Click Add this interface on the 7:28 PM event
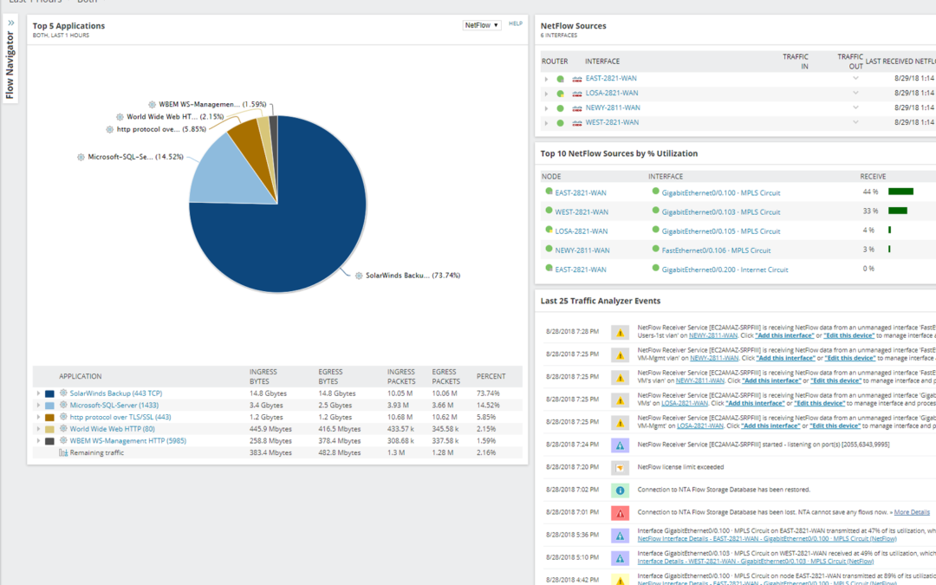936x585 pixels. 784,335
